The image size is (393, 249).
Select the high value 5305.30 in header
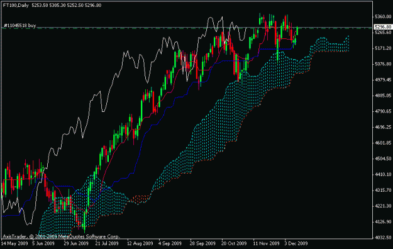[57, 5]
